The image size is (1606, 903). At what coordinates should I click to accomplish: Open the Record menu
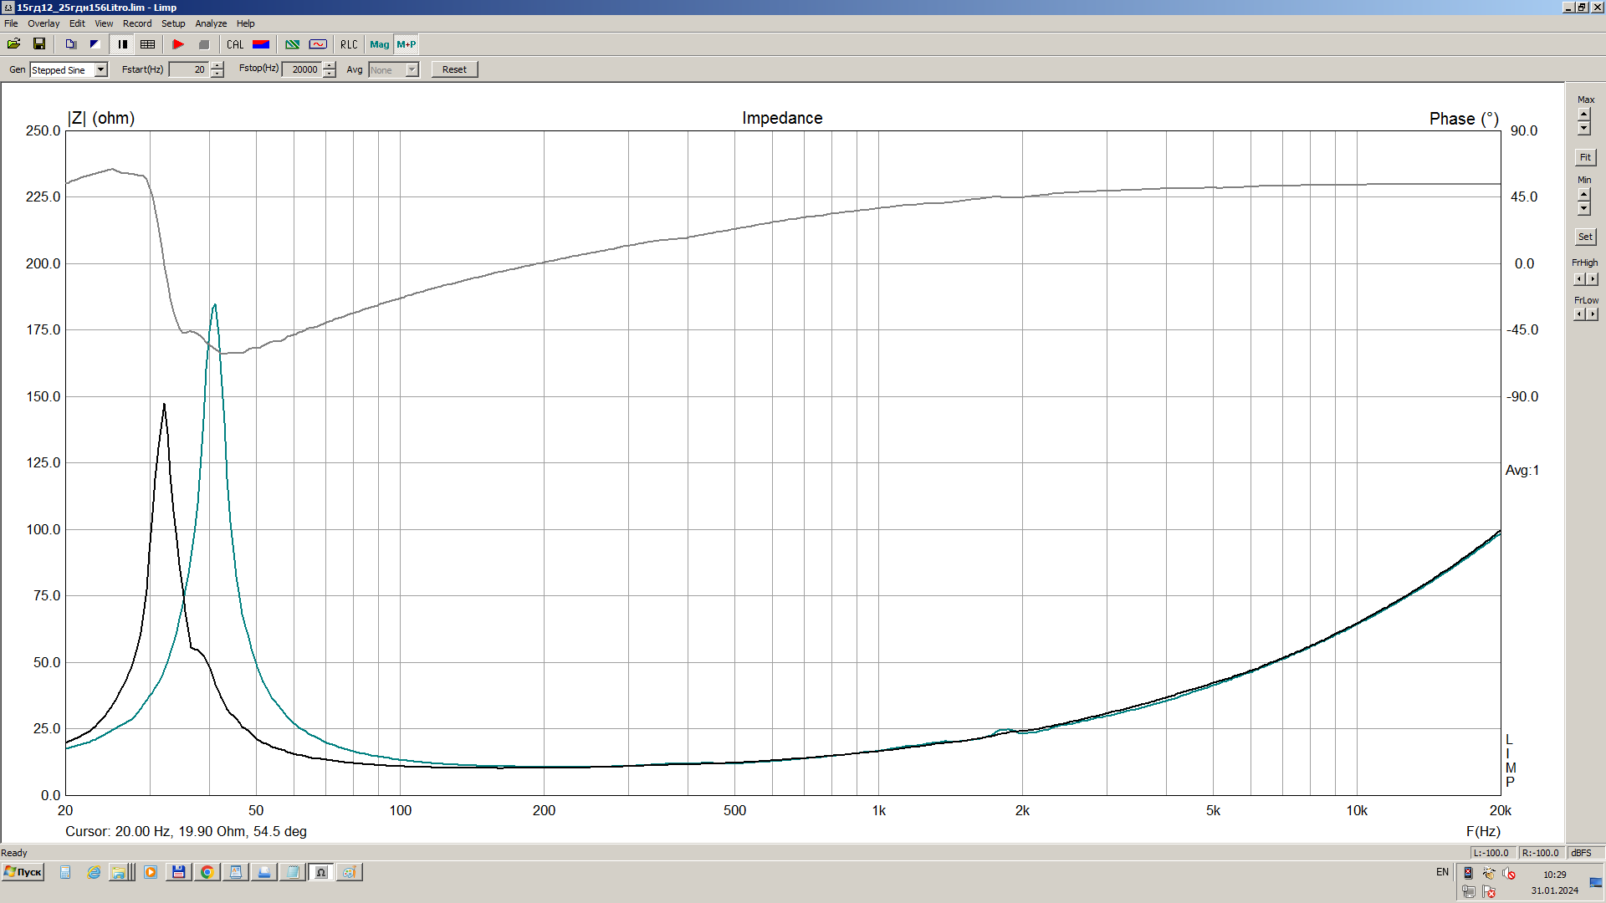[x=137, y=23]
